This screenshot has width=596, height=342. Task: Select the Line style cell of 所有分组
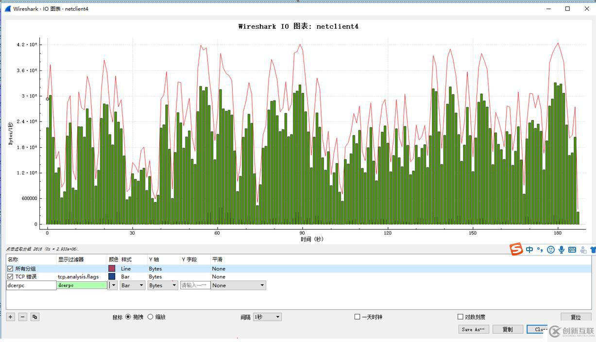(126, 269)
